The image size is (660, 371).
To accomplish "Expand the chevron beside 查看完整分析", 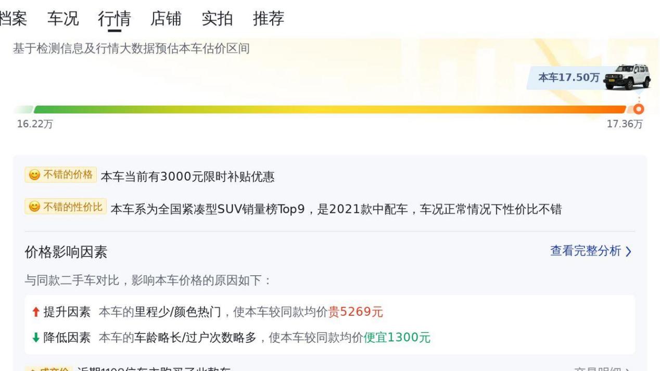I will click(628, 251).
